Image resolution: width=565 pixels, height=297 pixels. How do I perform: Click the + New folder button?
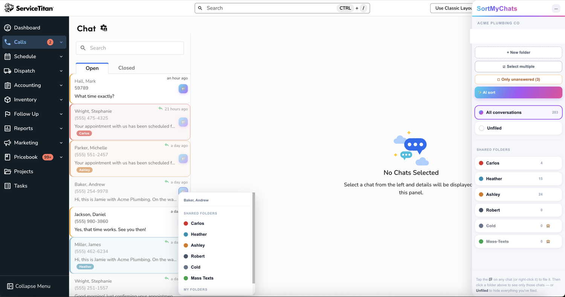coord(518,52)
